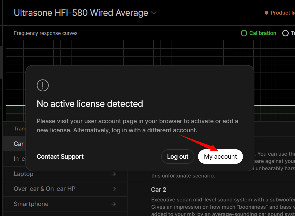Open Contact Support from license dialog
This screenshot has width=295, height=216.
click(x=60, y=157)
